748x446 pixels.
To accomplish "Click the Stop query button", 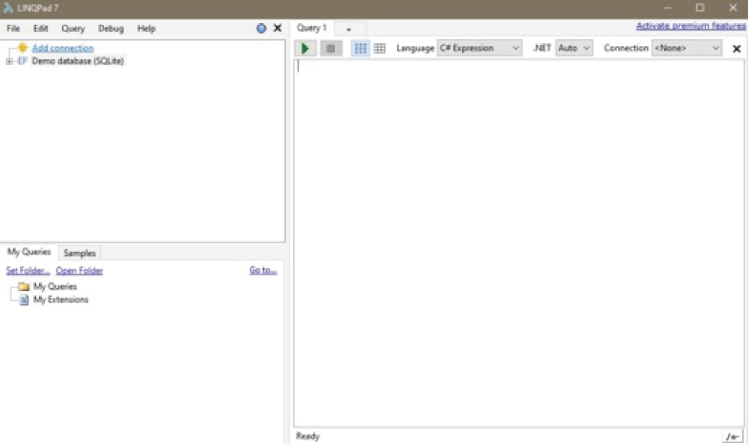I will (331, 48).
